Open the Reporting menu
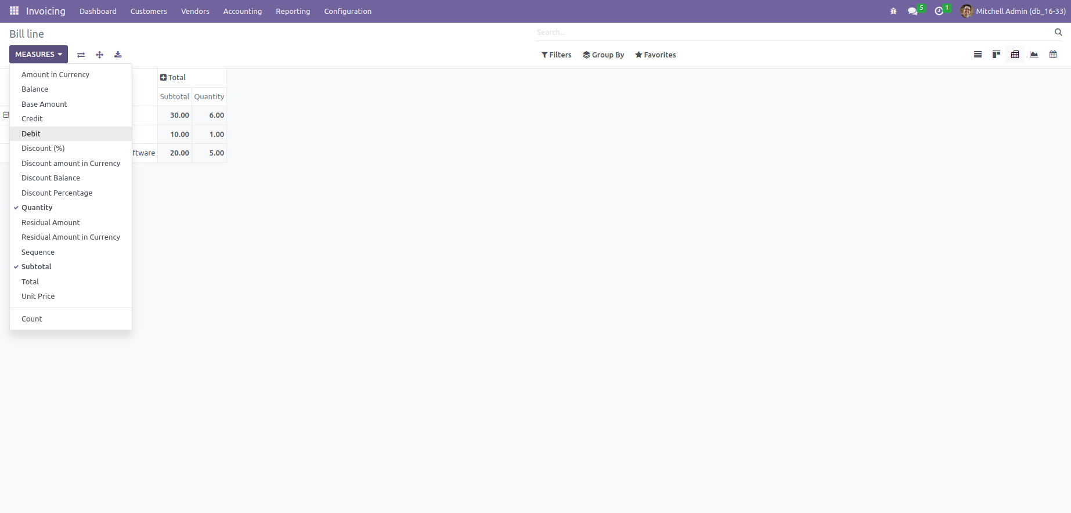 point(293,11)
